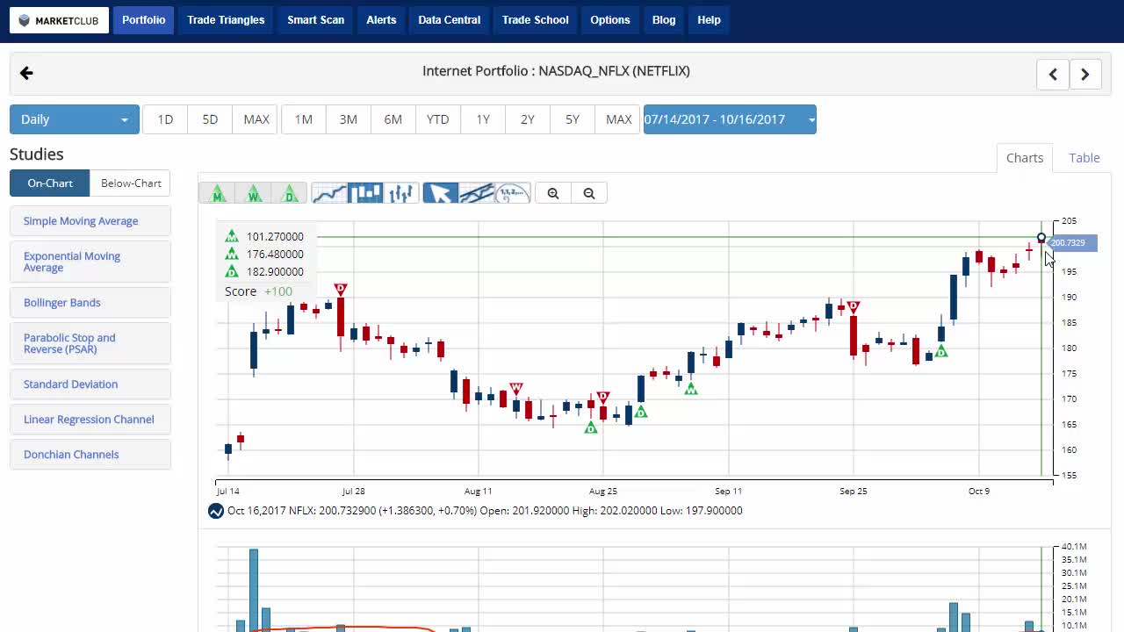Screen dimensions: 1124x632
Task: Toggle the Monthly Trade Triangle icon
Action: pyautogui.click(x=217, y=193)
